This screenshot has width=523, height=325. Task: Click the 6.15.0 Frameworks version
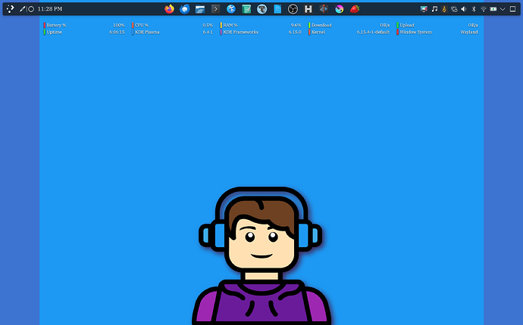(x=295, y=32)
